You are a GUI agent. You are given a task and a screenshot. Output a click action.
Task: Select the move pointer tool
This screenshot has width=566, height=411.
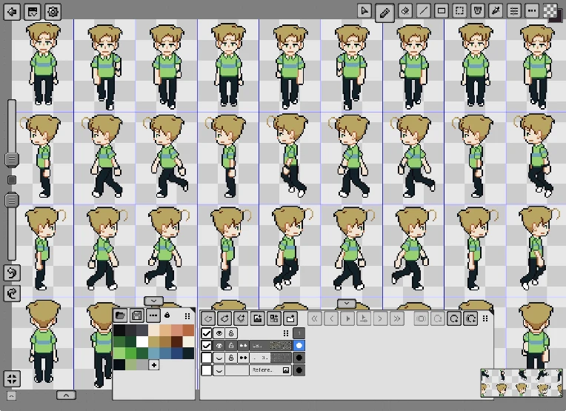364,11
